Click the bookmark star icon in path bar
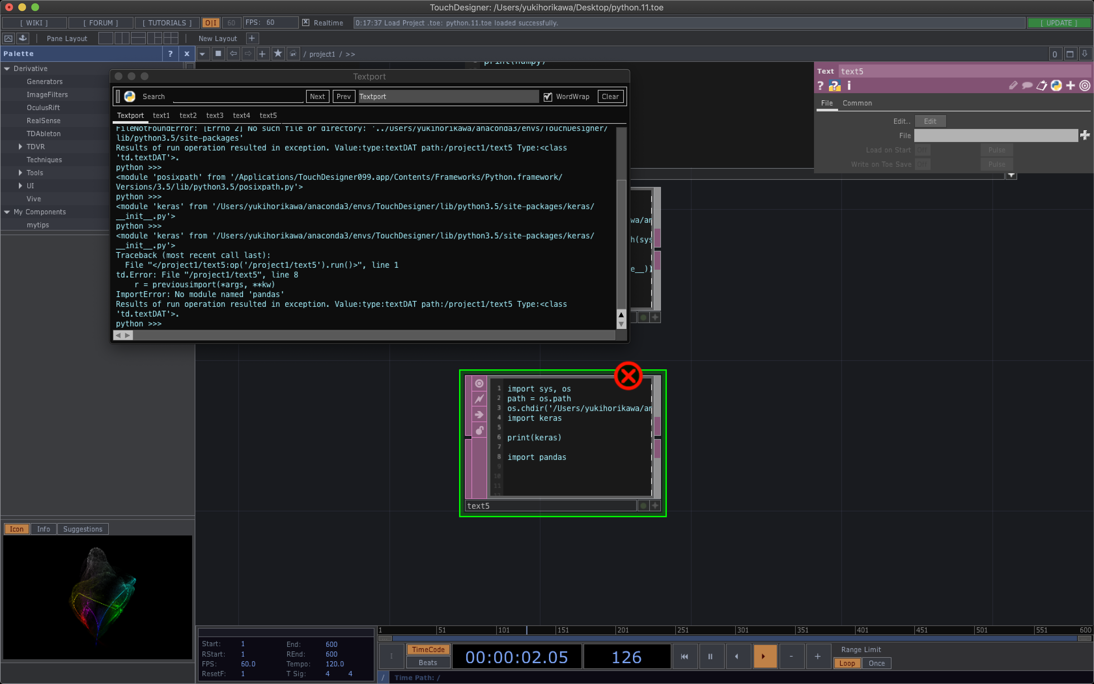Screen dimensions: 1094x684 point(277,54)
